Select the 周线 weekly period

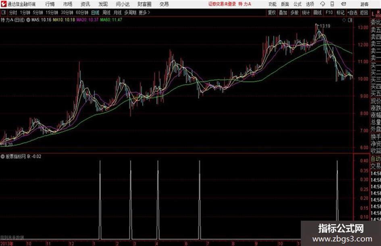coord(106,13)
